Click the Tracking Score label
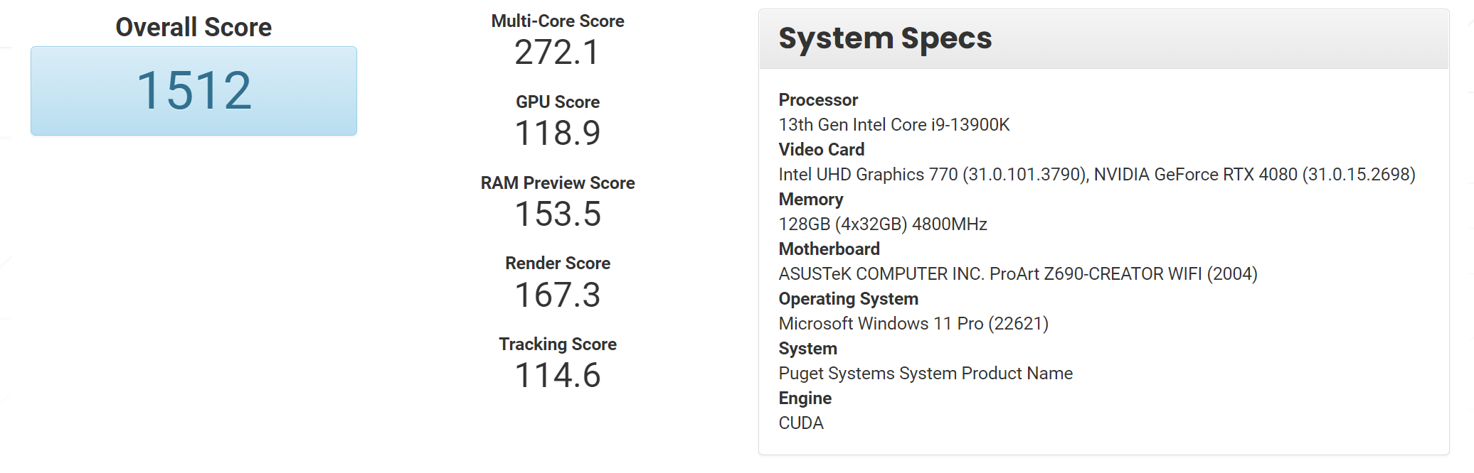The width and height of the screenshot is (1474, 473). (x=558, y=344)
